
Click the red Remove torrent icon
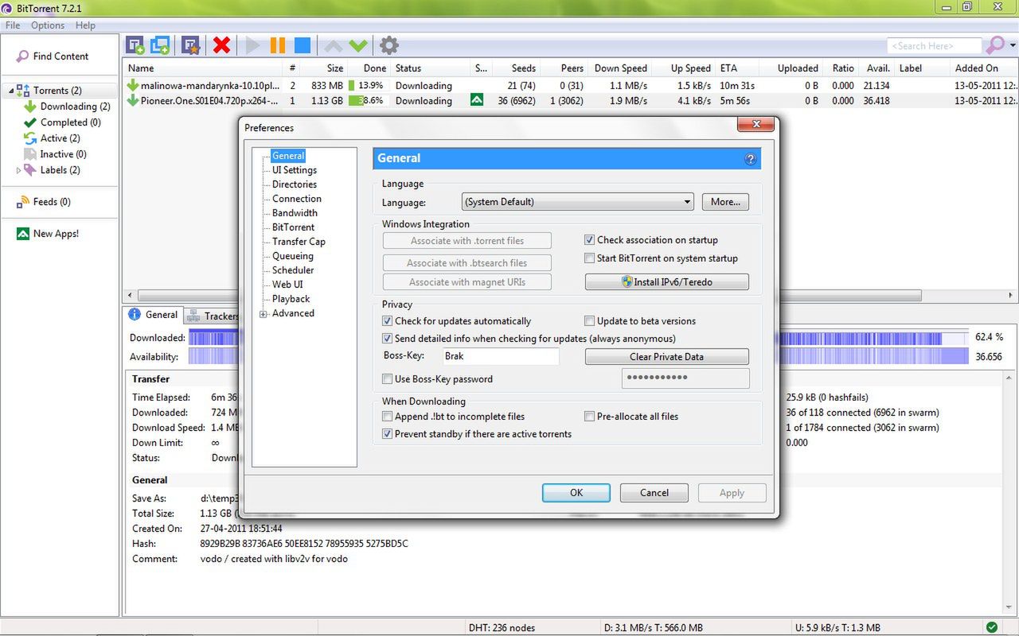pos(222,45)
